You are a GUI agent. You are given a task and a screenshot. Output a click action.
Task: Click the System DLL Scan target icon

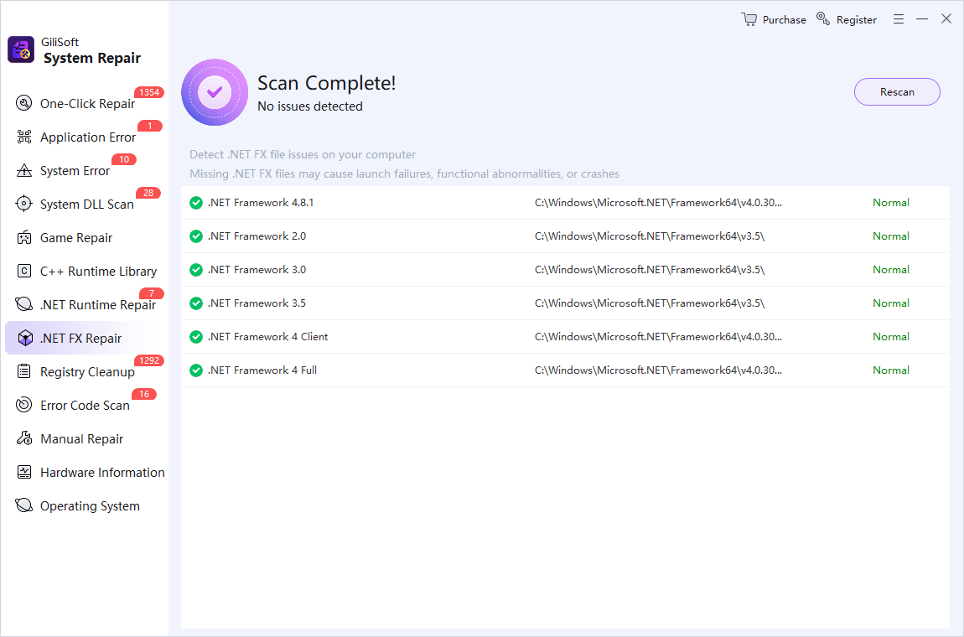click(24, 204)
